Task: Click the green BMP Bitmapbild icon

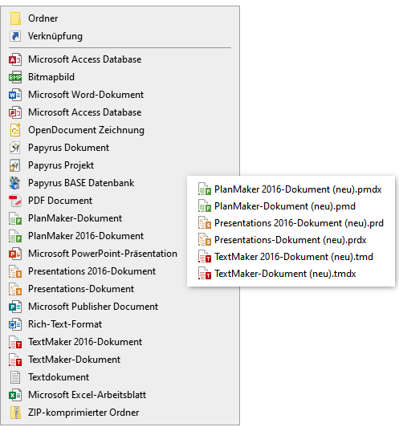Action: click(x=15, y=77)
